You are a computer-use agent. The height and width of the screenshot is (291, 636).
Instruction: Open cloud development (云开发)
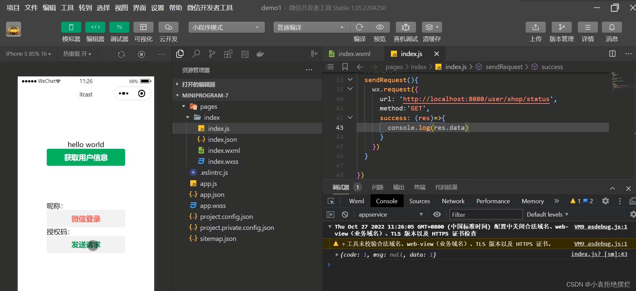(169, 27)
